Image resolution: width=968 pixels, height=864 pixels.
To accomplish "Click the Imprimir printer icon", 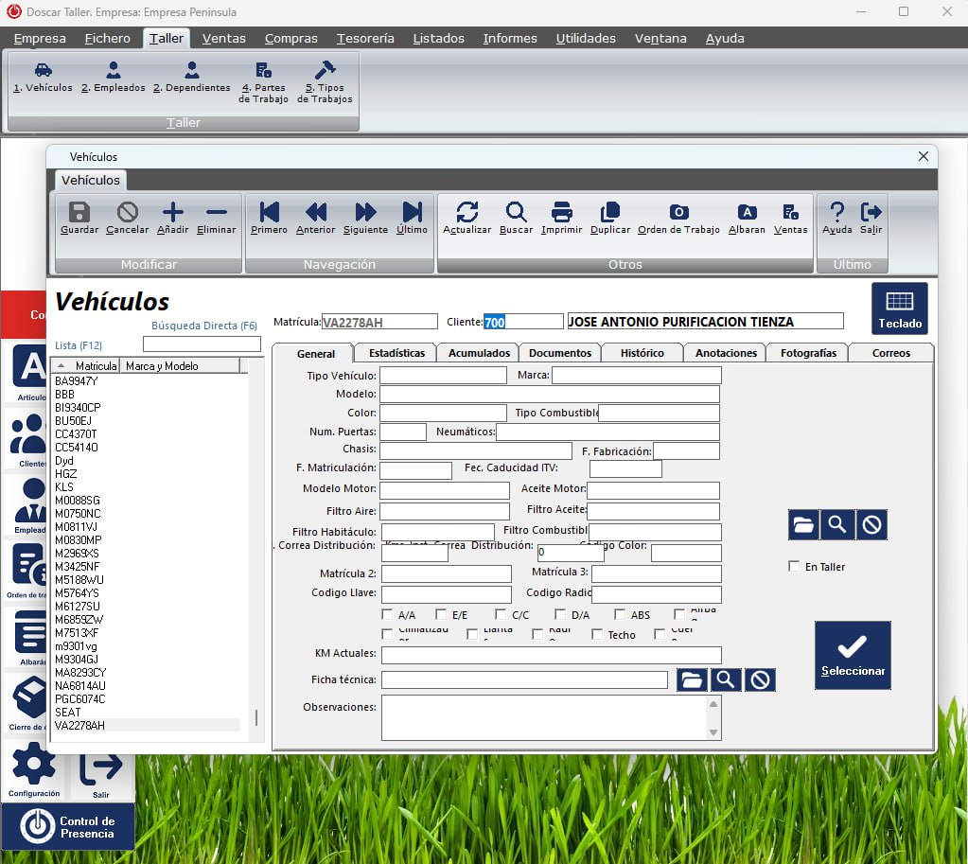I will [562, 213].
